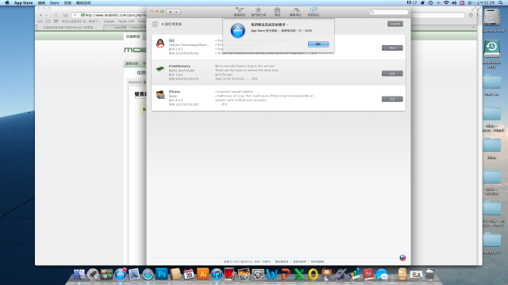Change store country via the flag icon
This screenshot has width=508, height=285.
[402, 257]
